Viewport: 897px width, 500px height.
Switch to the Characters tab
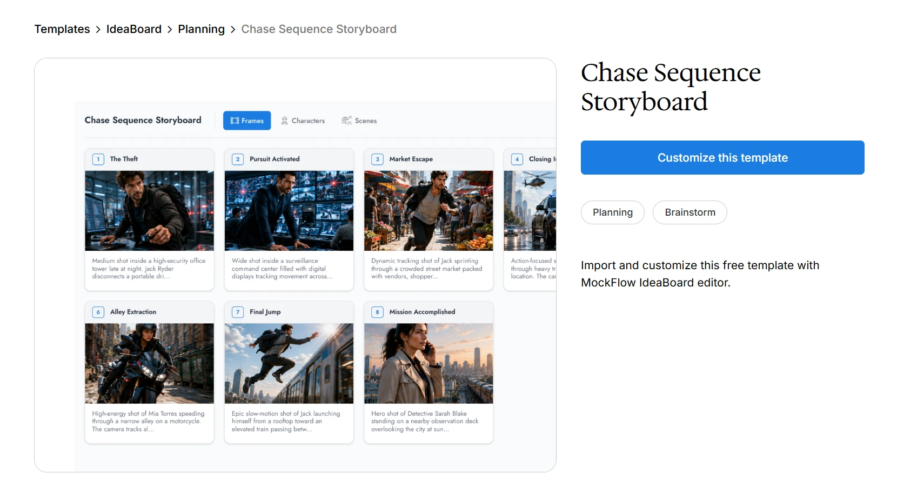[303, 121]
